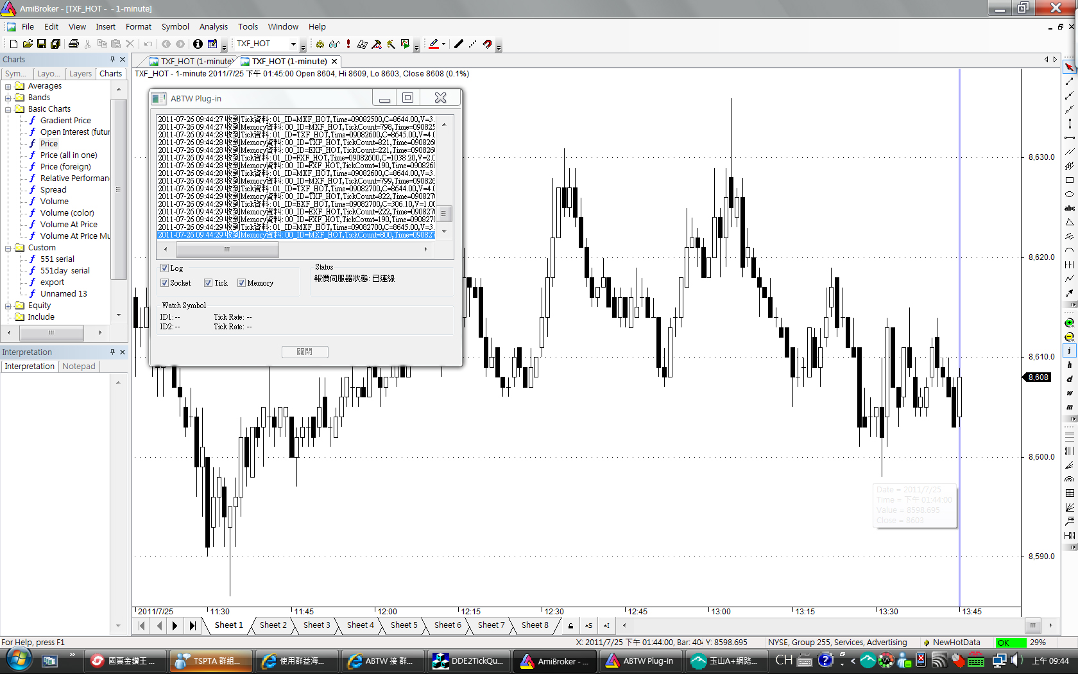Select the rectangle drawing tool

pyautogui.click(x=1069, y=180)
